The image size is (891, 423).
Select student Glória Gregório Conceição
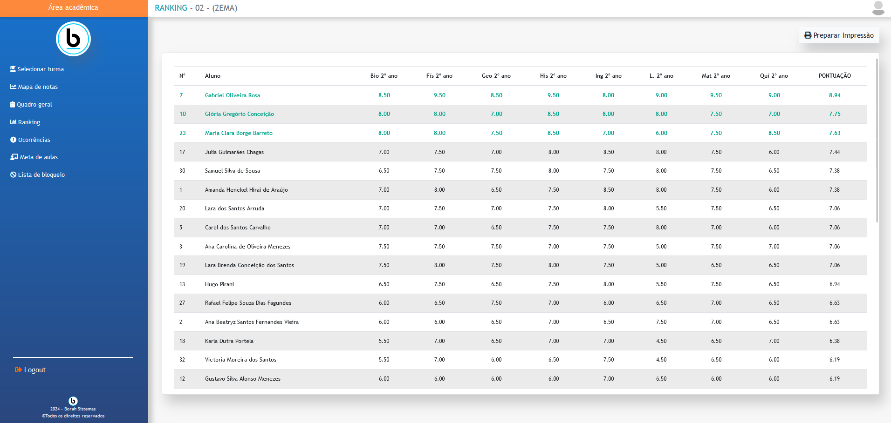(x=240, y=114)
